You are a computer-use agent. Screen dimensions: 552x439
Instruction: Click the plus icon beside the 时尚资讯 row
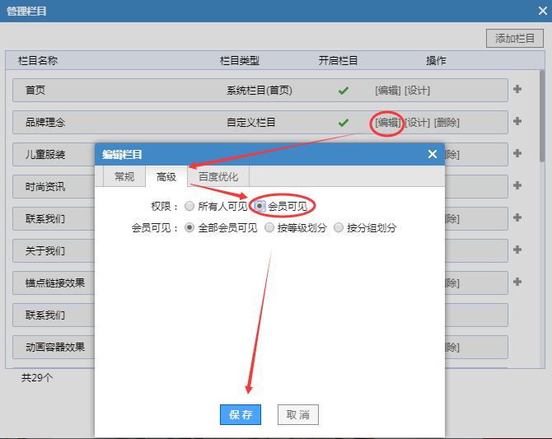click(517, 185)
